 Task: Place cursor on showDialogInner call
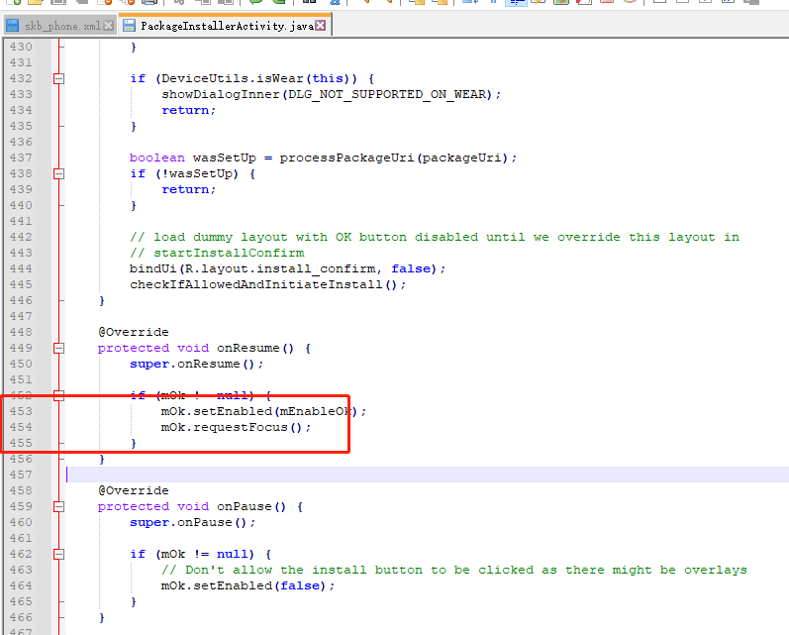331,94
